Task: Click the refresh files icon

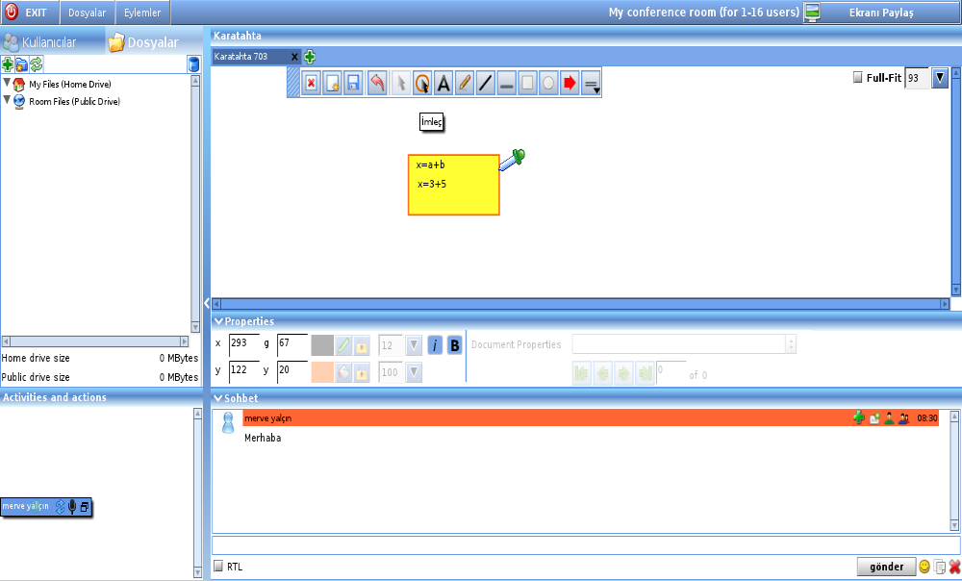Action: (37, 64)
